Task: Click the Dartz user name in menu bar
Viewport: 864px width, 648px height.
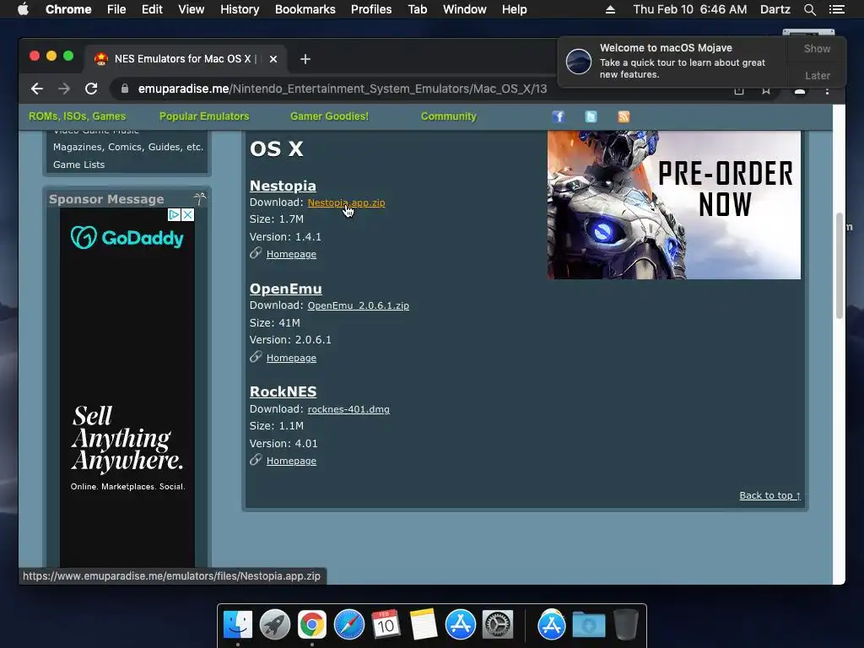Action: point(775,9)
